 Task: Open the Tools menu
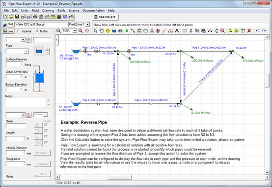(x=61, y=10)
